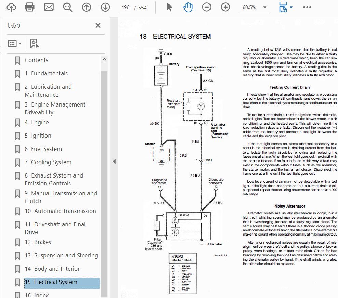The width and height of the screenshot is (338, 298).
Task: Open the find text magnifier tool
Action: 68,7
